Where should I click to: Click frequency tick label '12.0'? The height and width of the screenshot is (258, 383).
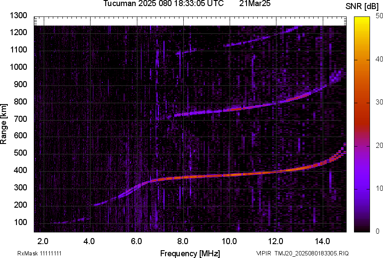click(276, 242)
